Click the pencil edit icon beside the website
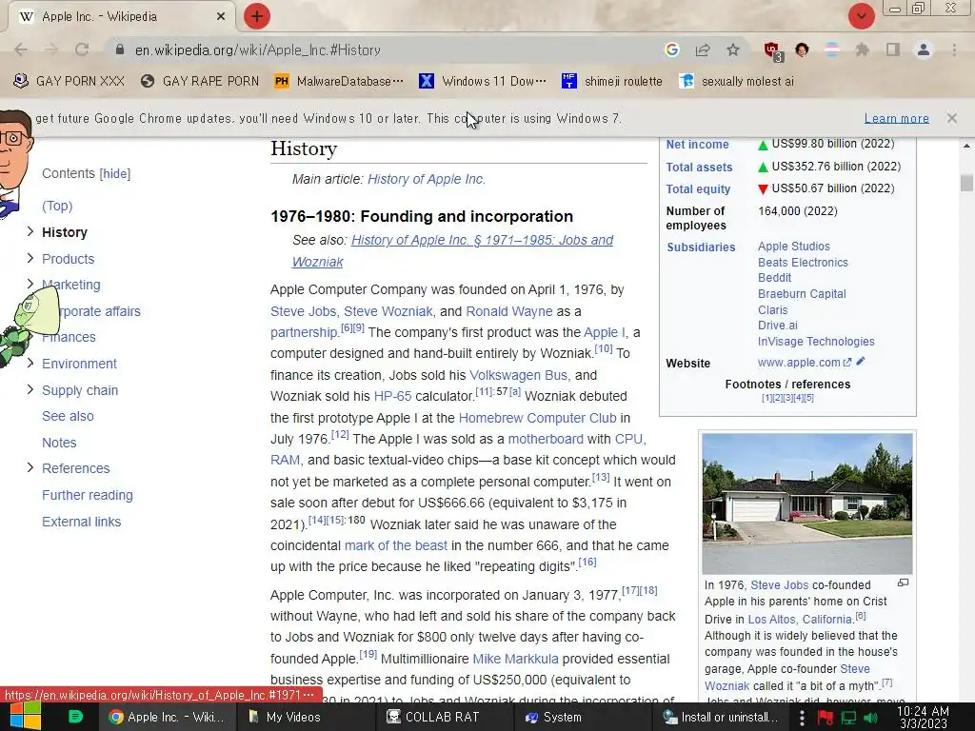 (861, 361)
